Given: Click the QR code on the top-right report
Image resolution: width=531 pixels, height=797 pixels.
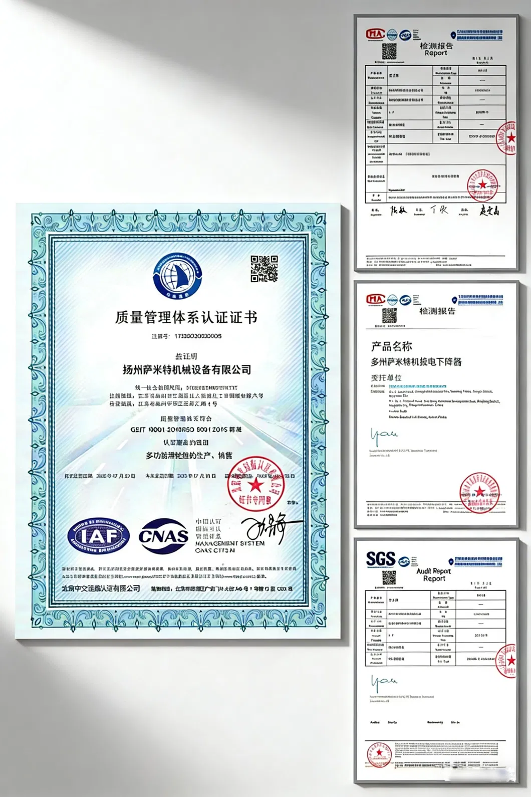Looking at the screenshot, I should (389, 52).
